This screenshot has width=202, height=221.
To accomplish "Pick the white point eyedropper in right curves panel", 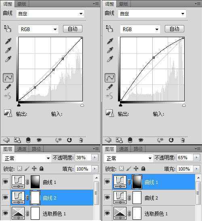I will [110, 59].
